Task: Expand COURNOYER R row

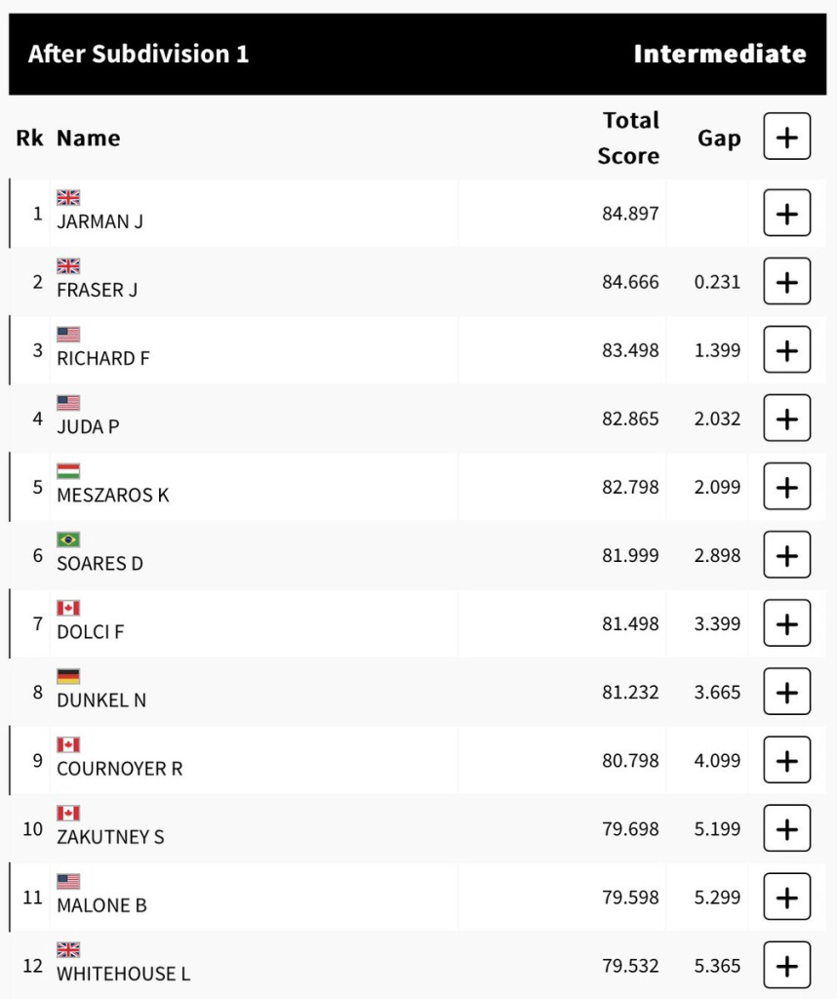Action: tap(786, 761)
